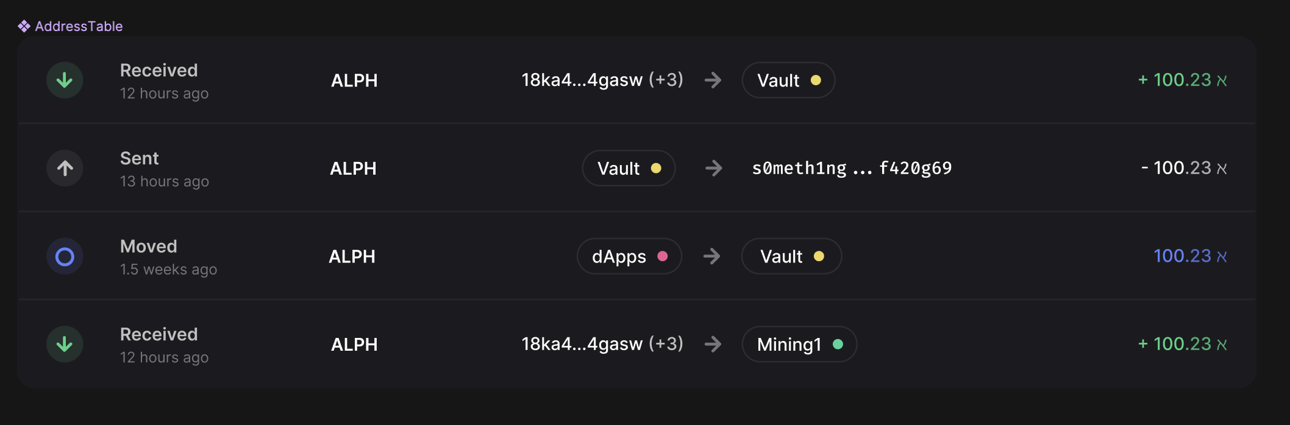The image size is (1290, 425).
Task: Click the sent upward arrow icon
Action: (x=65, y=168)
